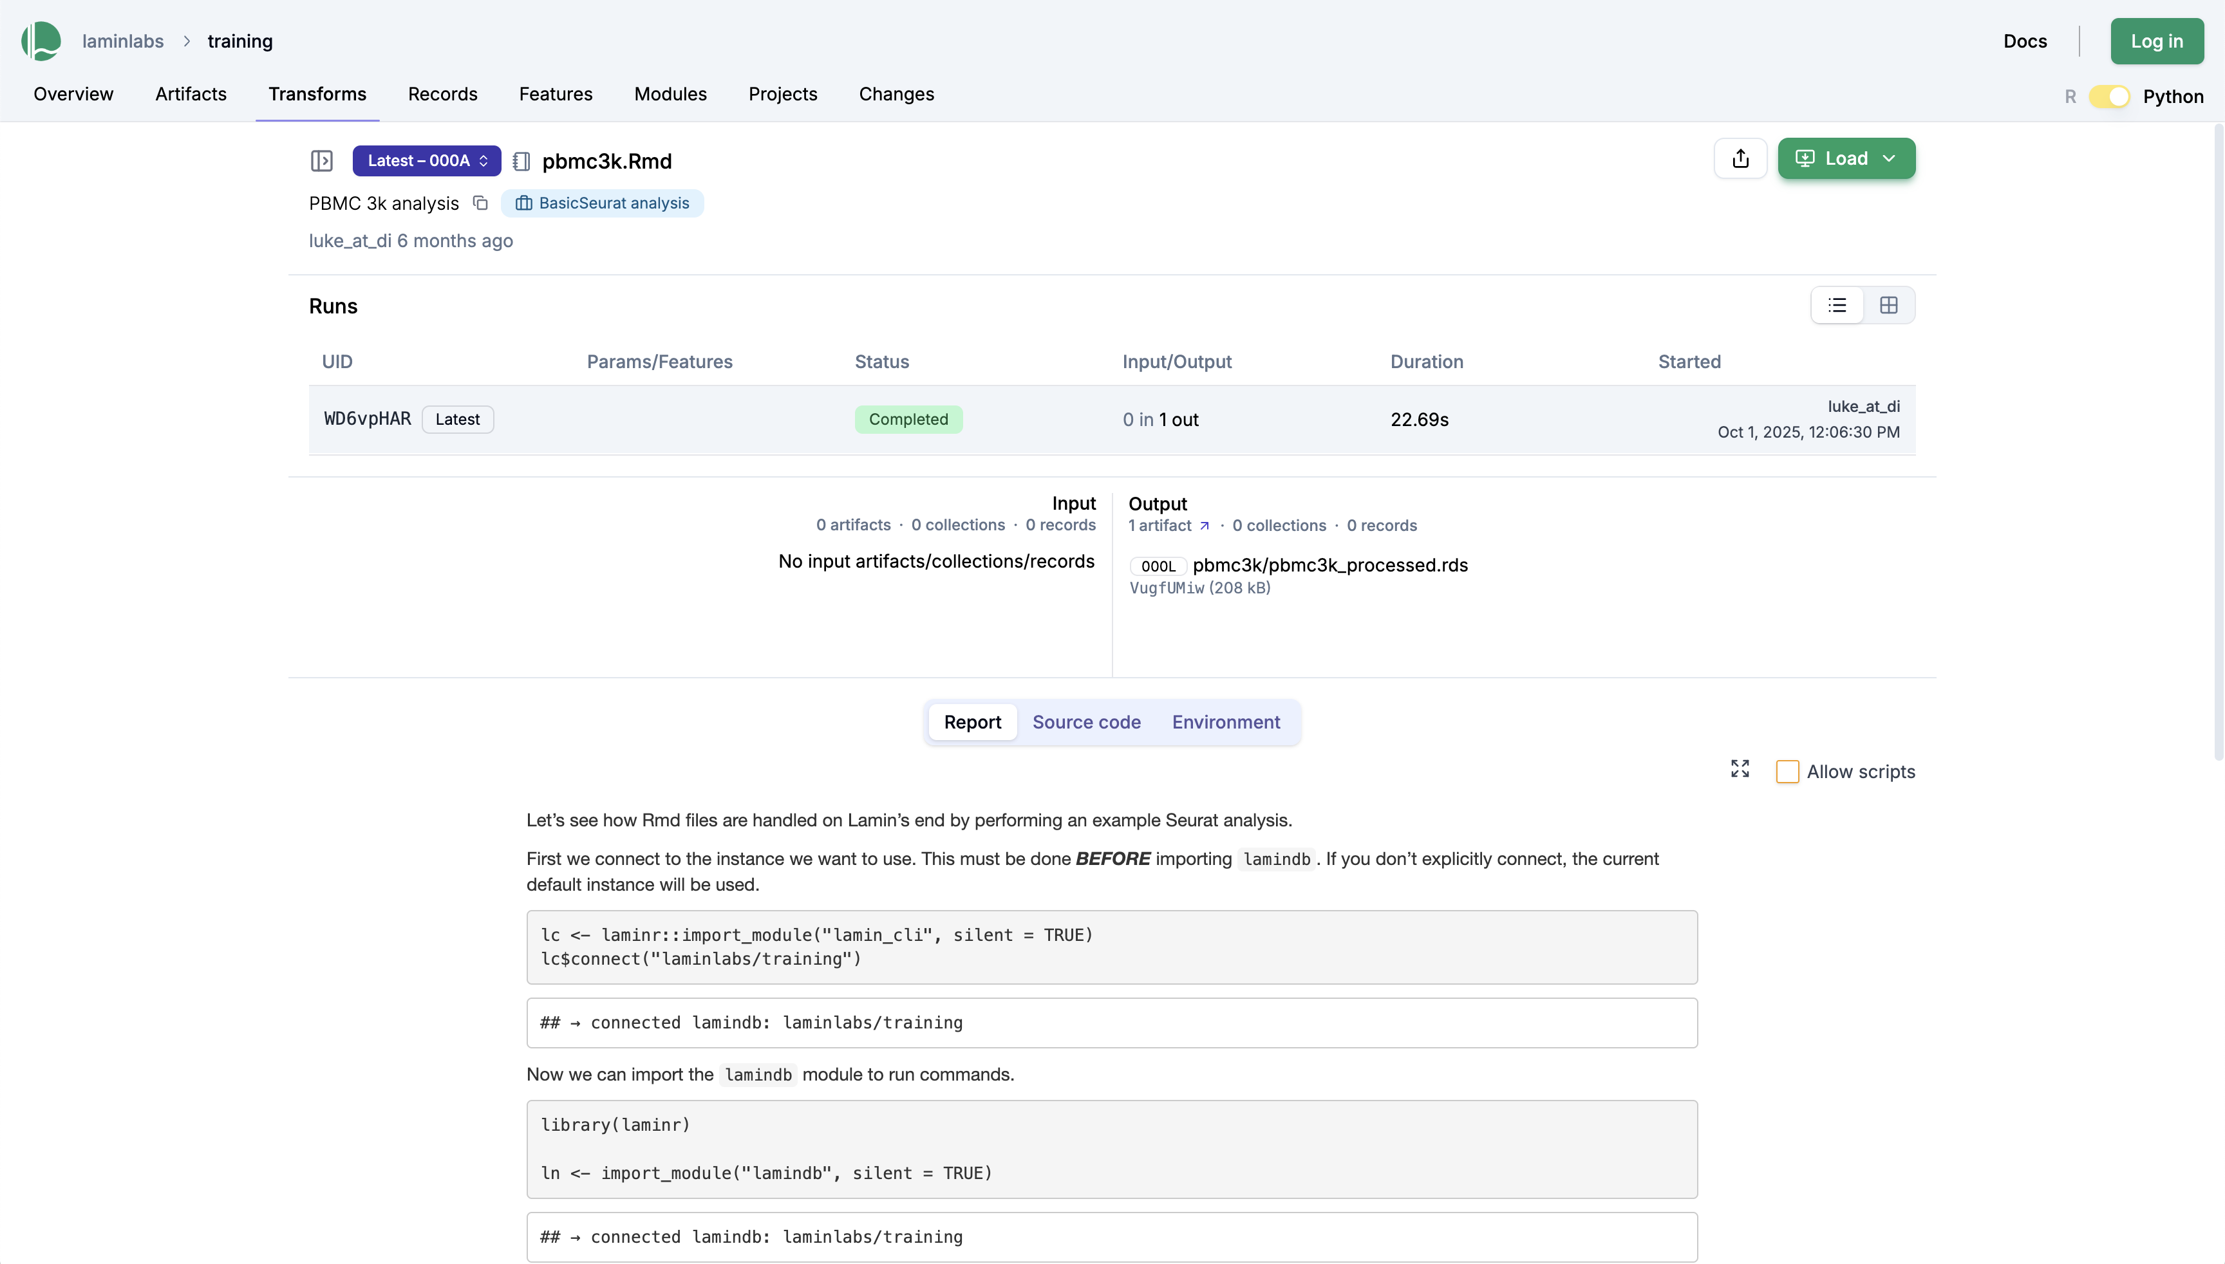Expand the report to fullscreen

click(x=1740, y=769)
